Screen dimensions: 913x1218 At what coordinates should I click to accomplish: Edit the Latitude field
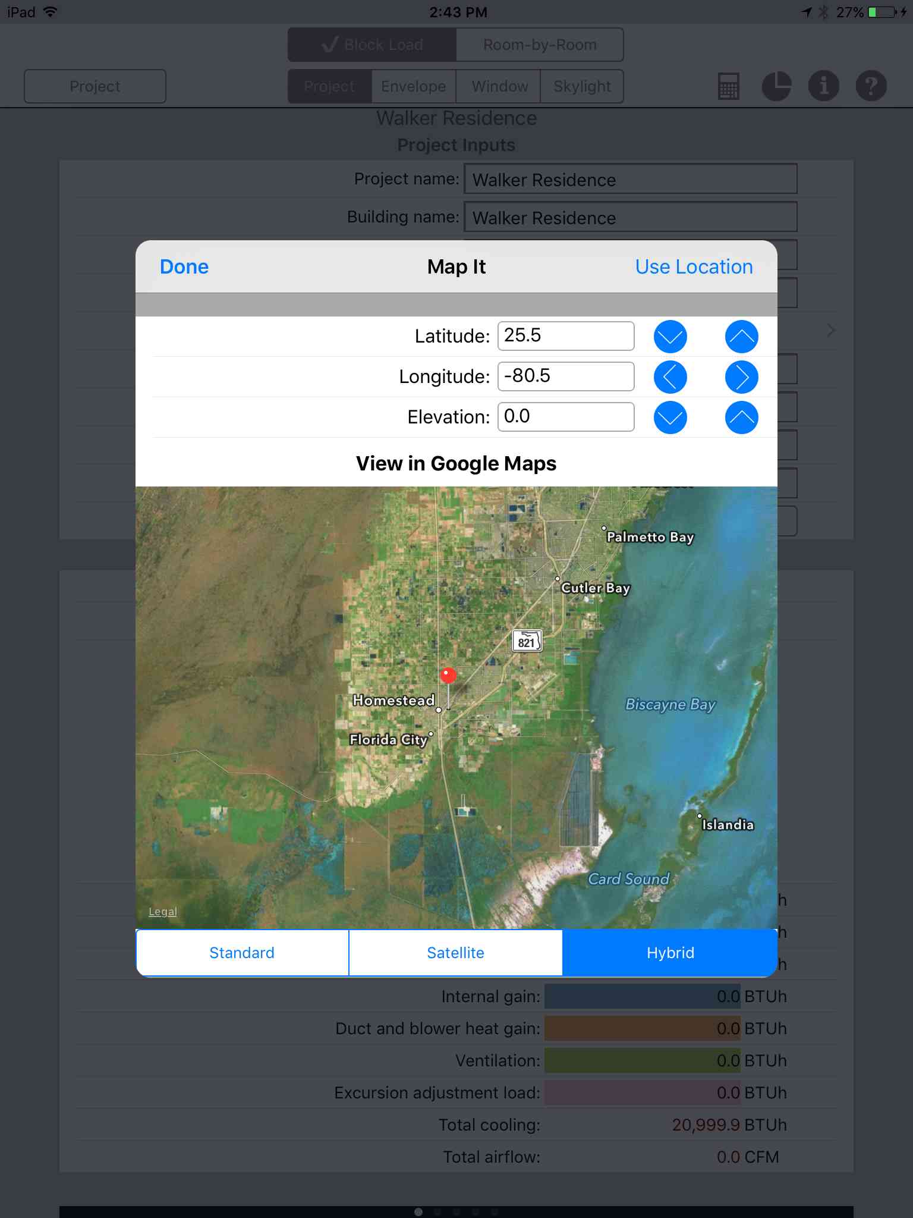[x=566, y=336]
